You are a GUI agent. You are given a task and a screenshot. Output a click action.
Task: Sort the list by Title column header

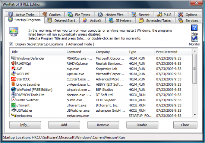[37, 52]
